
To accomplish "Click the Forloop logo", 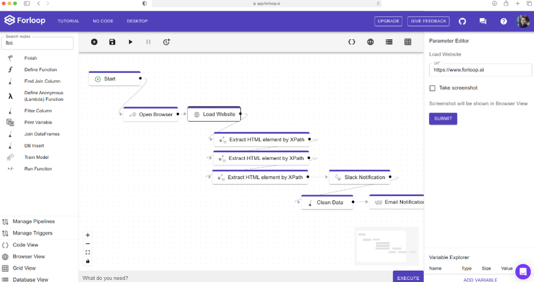I will click(25, 20).
